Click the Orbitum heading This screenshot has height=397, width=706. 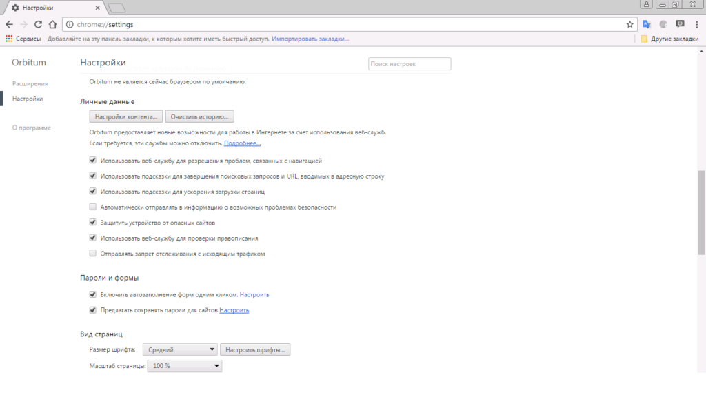pyautogui.click(x=29, y=63)
